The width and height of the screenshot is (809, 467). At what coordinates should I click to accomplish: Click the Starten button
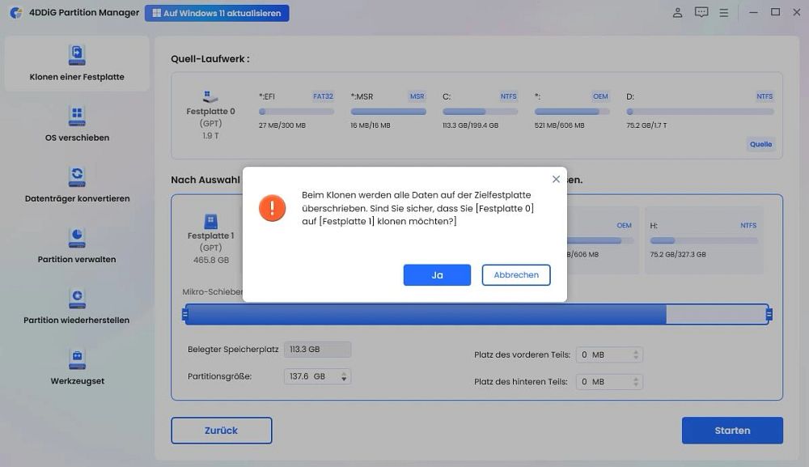click(x=732, y=431)
